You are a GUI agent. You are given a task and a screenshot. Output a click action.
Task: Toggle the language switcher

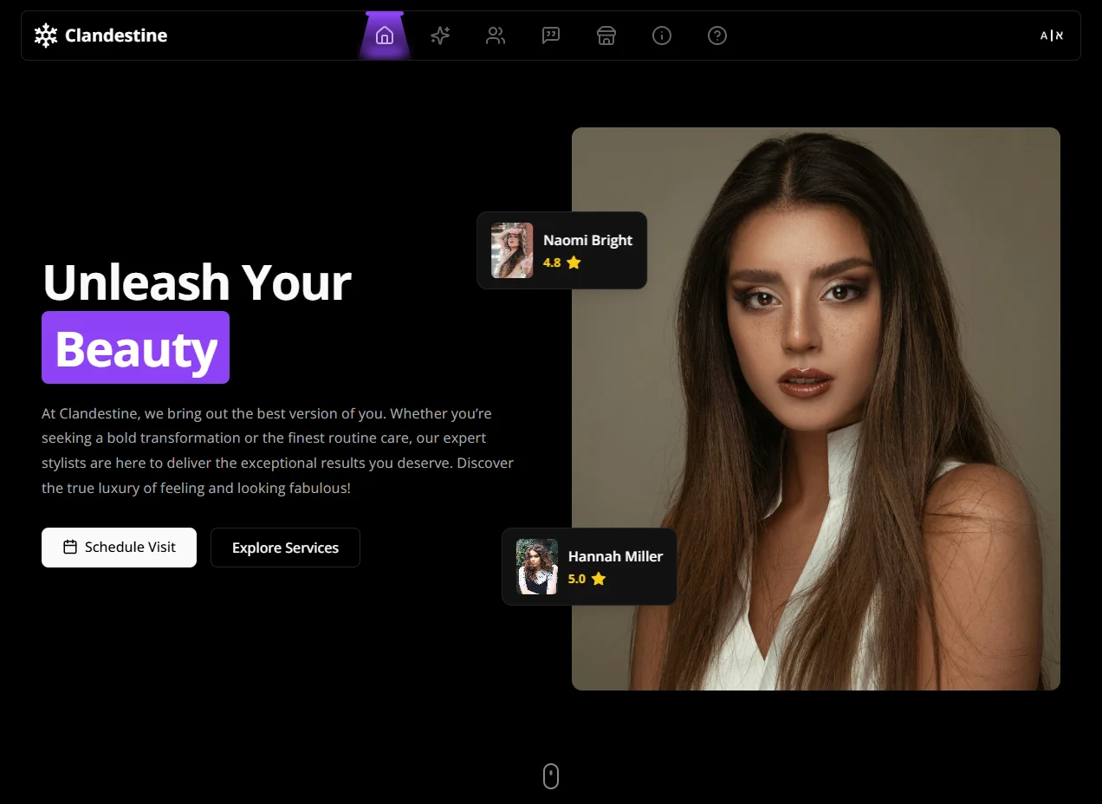pos(1052,36)
